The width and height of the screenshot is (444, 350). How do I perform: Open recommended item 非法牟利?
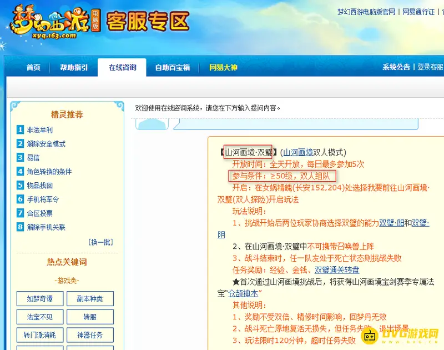[40, 130]
